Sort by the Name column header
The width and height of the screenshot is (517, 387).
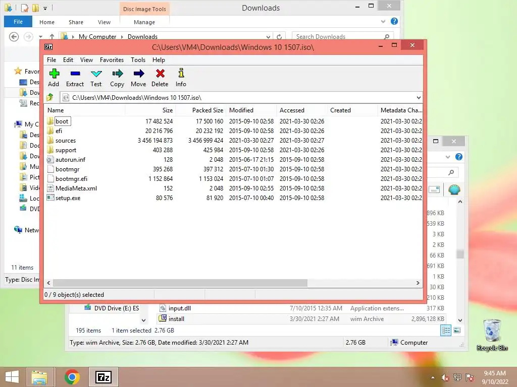click(x=84, y=110)
